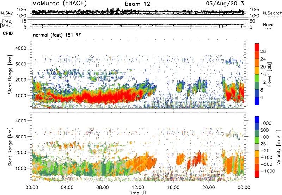This screenshot has height=195, width=282.
Task: Click the -500 label on velocity colorbar
Action: (x=266, y=164)
